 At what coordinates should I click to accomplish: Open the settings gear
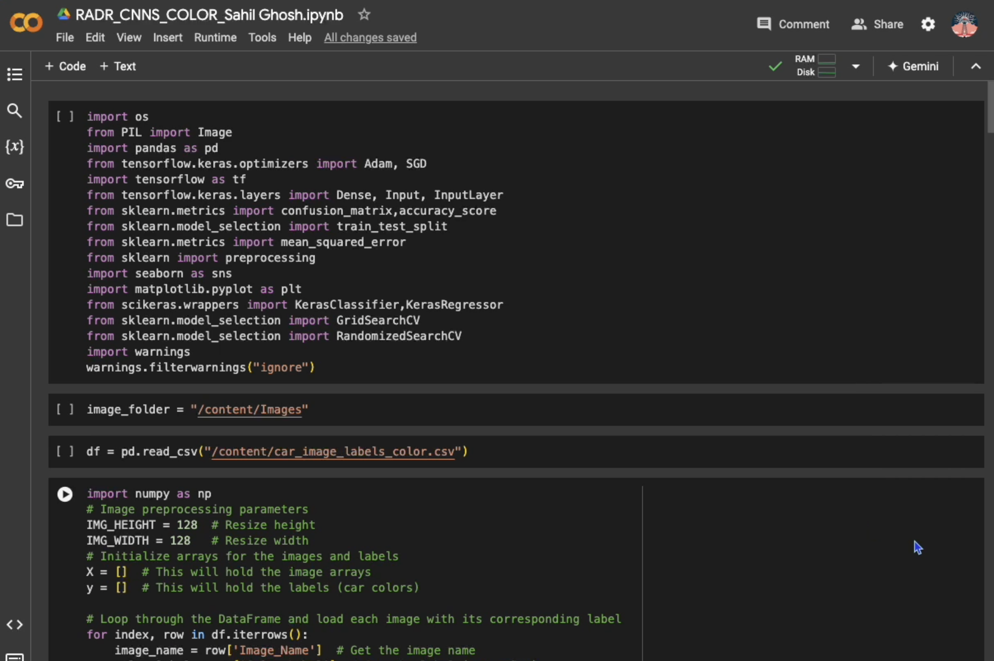tap(928, 24)
